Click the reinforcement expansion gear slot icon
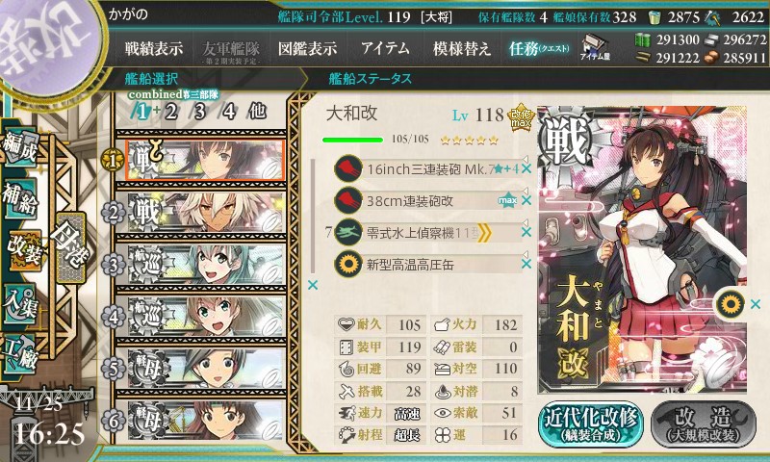Image resolution: width=770 pixels, height=462 pixels. (x=730, y=304)
